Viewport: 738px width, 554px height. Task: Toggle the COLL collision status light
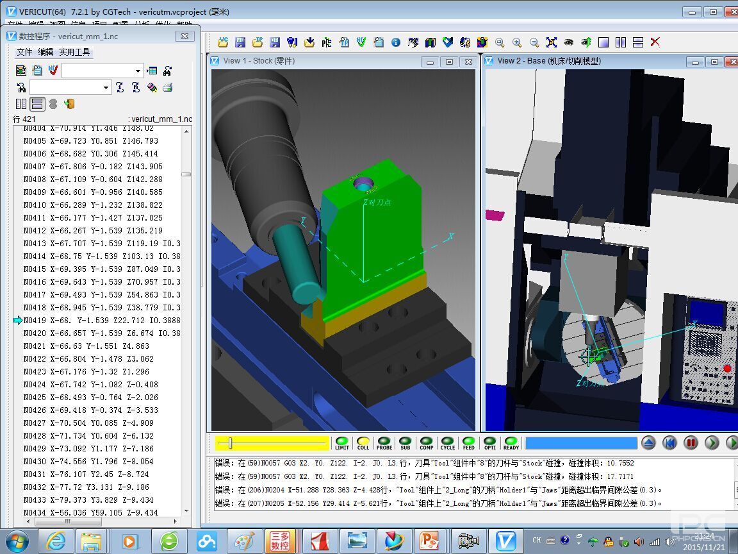[x=363, y=443]
